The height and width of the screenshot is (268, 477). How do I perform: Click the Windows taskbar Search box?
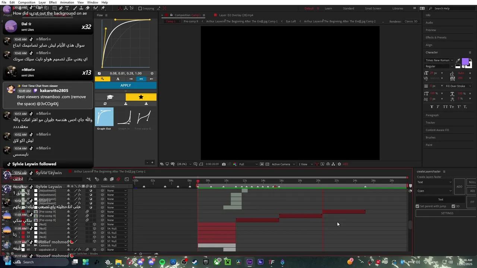(42, 262)
